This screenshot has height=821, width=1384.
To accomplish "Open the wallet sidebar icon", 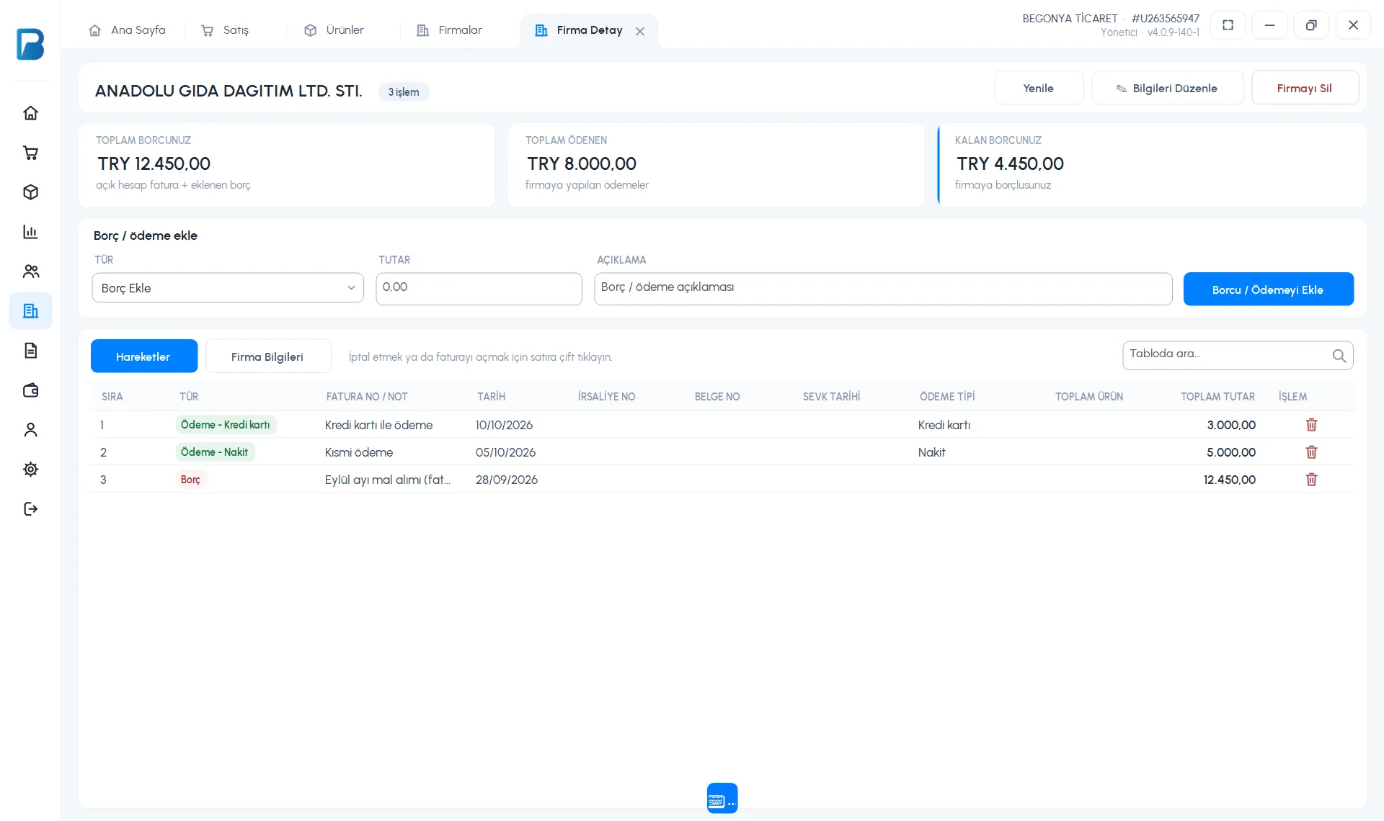I will 30,390.
